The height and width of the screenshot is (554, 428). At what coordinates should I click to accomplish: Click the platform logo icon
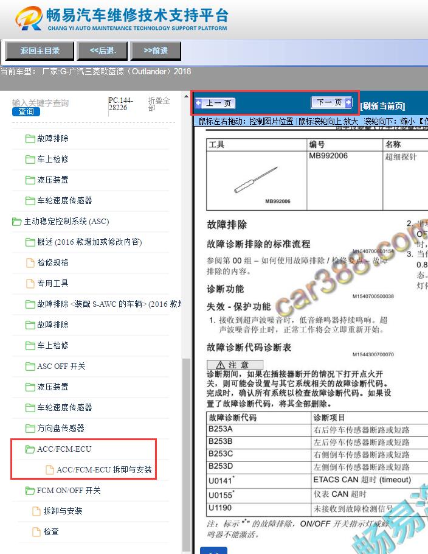[x=29, y=18]
